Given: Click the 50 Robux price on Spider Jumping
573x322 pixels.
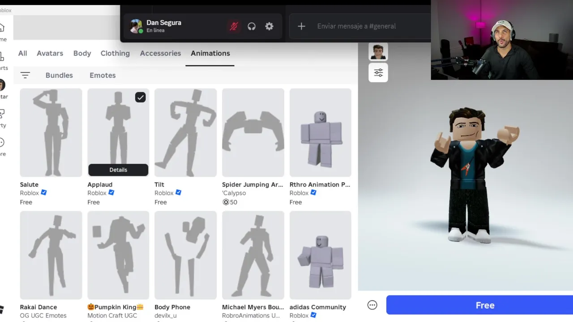Looking at the screenshot, I should tap(230, 202).
